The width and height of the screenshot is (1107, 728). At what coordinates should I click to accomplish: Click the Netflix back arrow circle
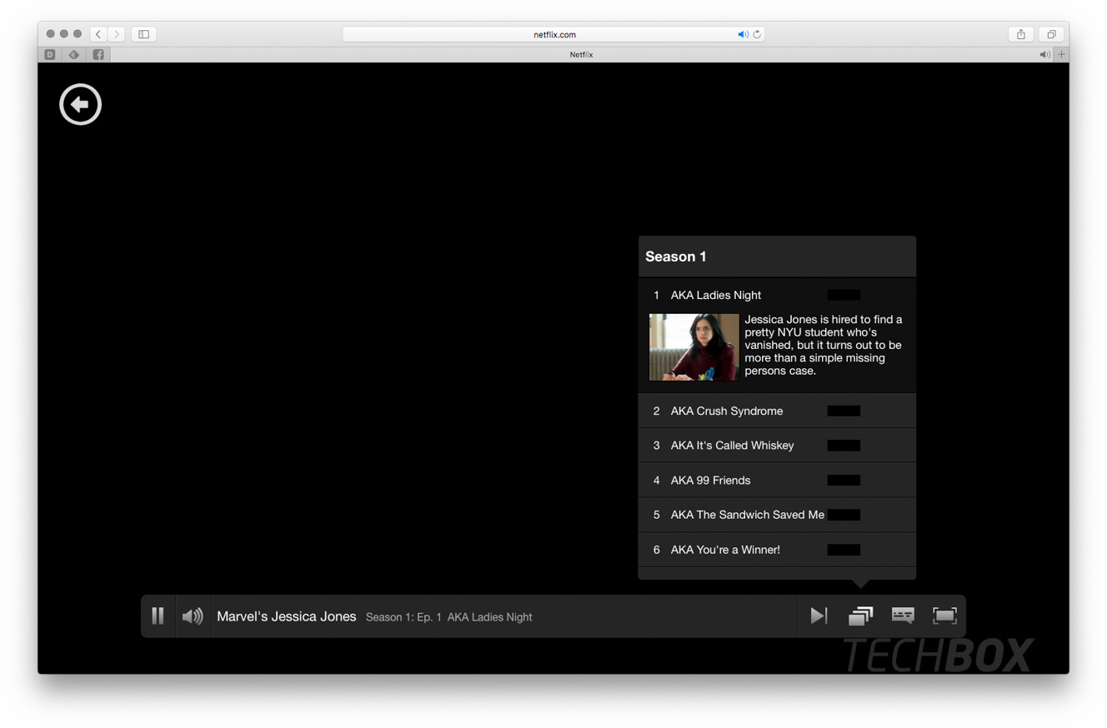(x=80, y=104)
